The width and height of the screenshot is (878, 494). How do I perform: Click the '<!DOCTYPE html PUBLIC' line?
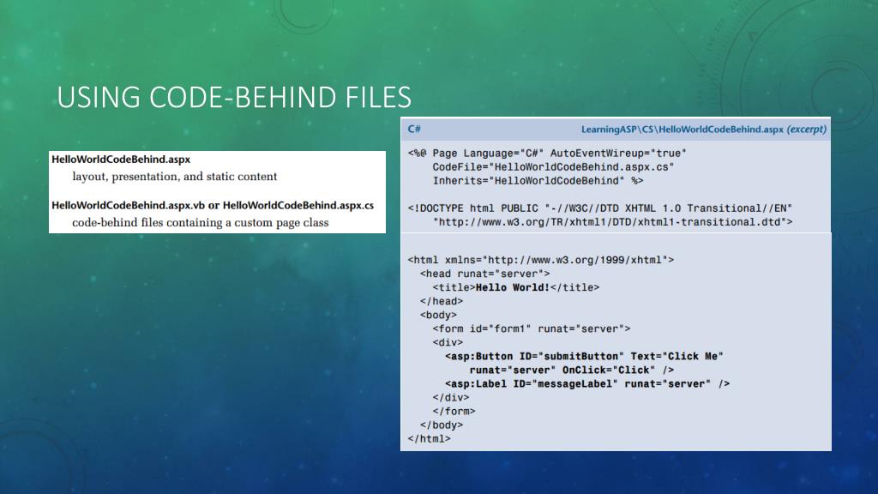point(599,208)
